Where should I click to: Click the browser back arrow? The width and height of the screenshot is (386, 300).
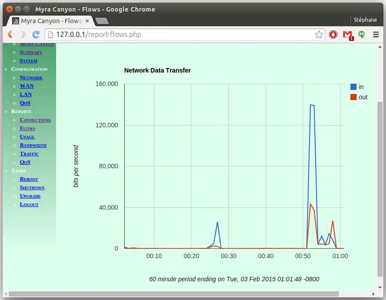[10, 34]
